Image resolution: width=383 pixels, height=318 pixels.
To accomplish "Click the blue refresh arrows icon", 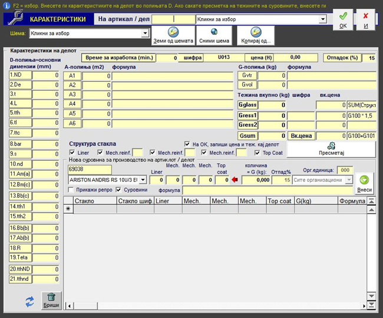I will coord(29,302).
